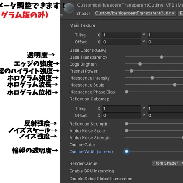Click Reflection Cubemap Offset X field
The width and height of the screenshot is (183, 183).
click(x=121, y=116)
